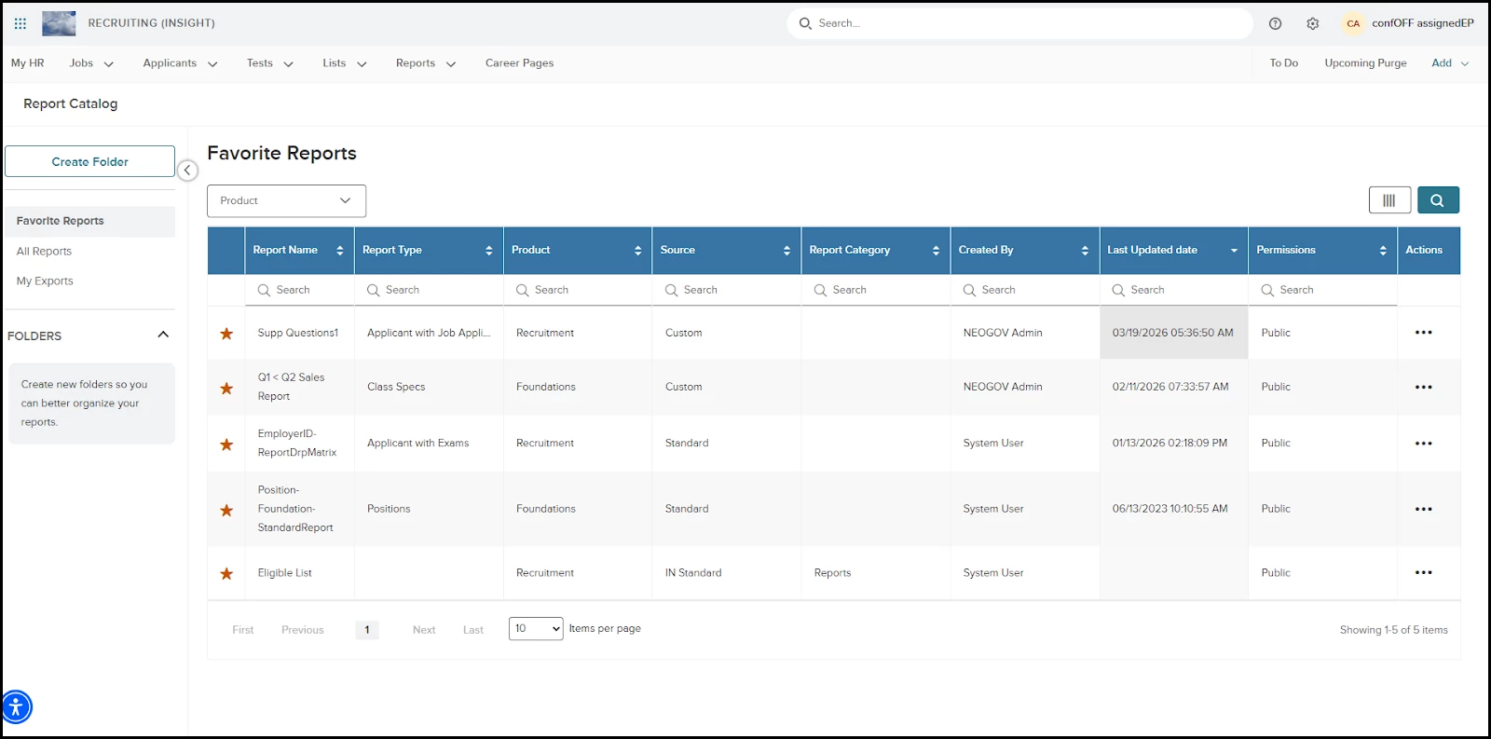Open the Product filter dropdown
The image size is (1491, 739).
(x=286, y=201)
